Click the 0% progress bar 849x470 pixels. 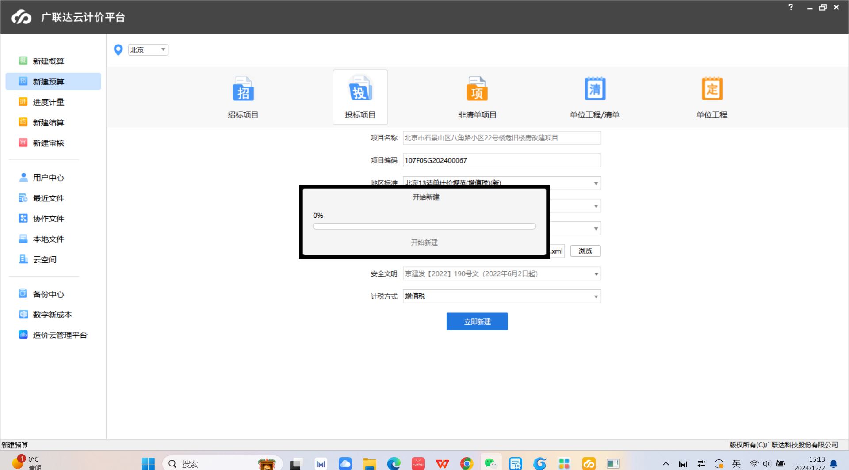424,226
